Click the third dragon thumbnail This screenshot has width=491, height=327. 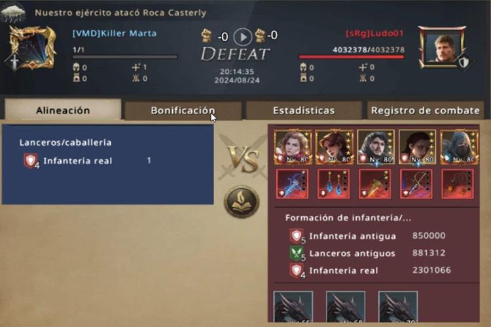[397, 307]
